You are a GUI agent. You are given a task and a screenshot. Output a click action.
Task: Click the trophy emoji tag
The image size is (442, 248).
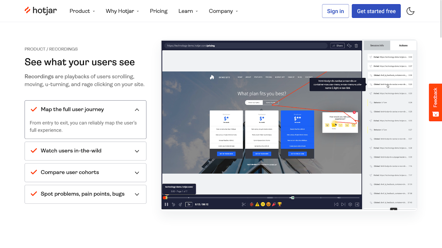[280, 204]
